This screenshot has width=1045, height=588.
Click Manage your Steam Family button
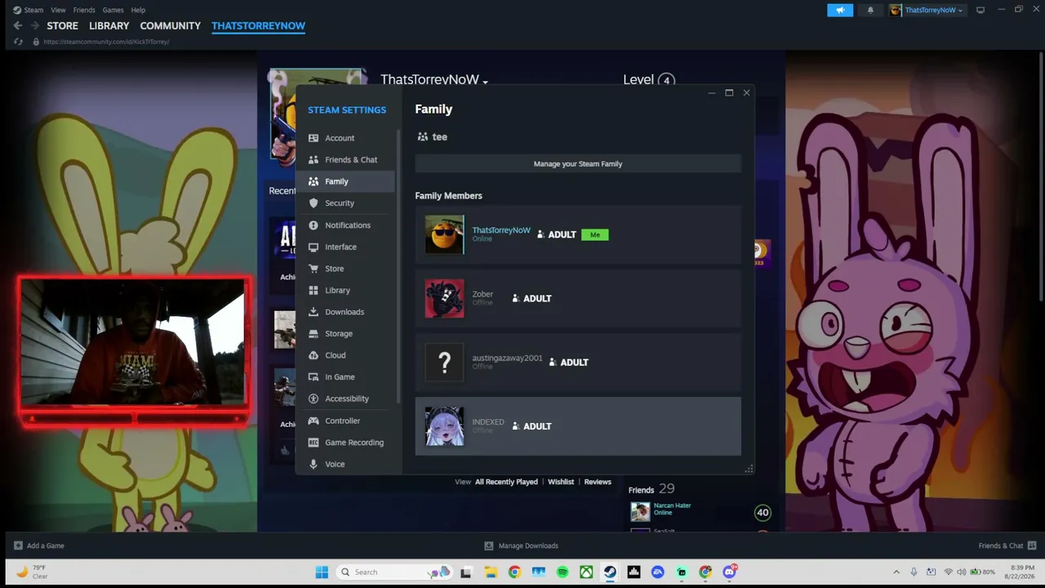pyautogui.click(x=578, y=163)
